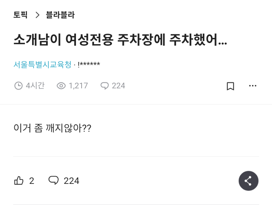Go to the 블라블라 topic category
The height and width of the screenshot is (205, 272).
[x=60, y=15]
